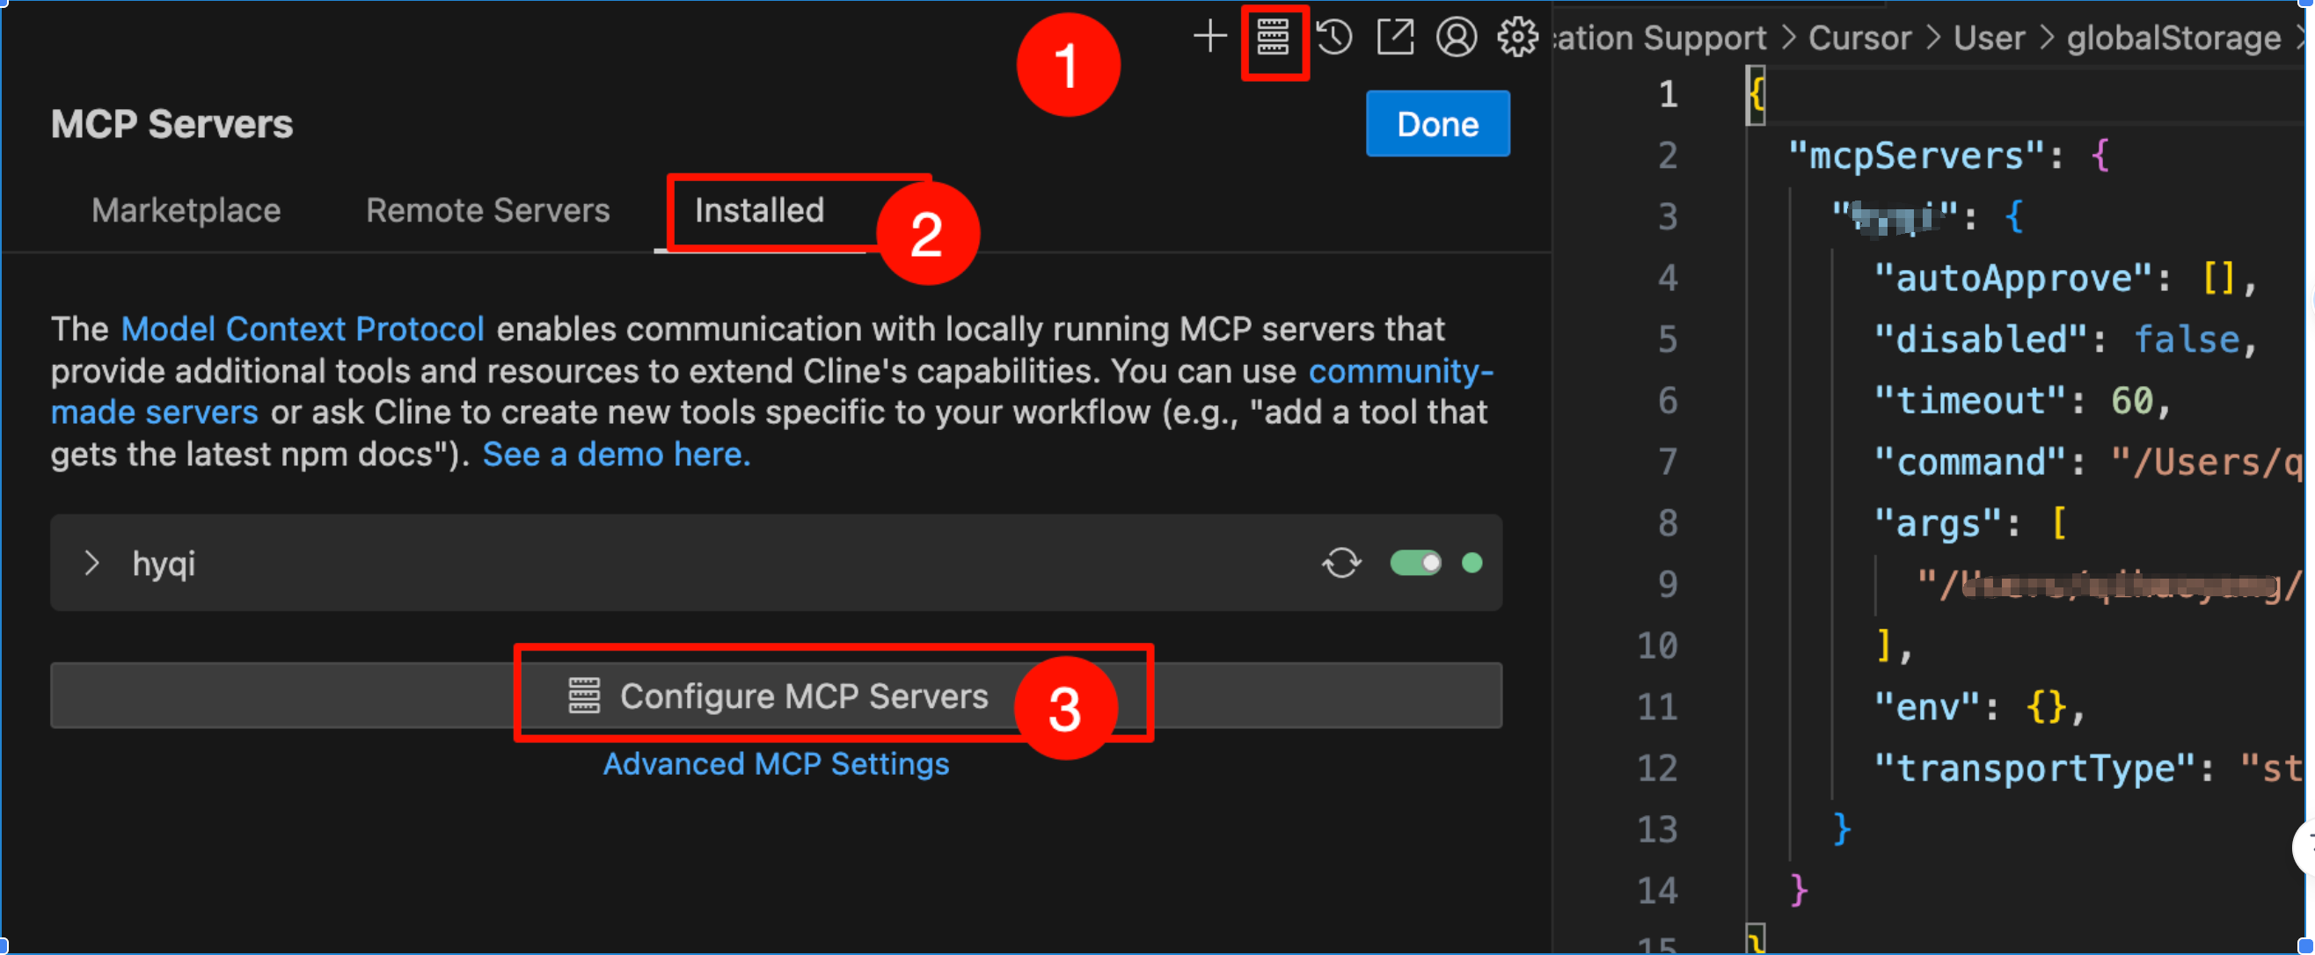This screenshot has height=955, width=2315.
Task: Toggle the hyqi server switch off
Action: (1415, 564)
